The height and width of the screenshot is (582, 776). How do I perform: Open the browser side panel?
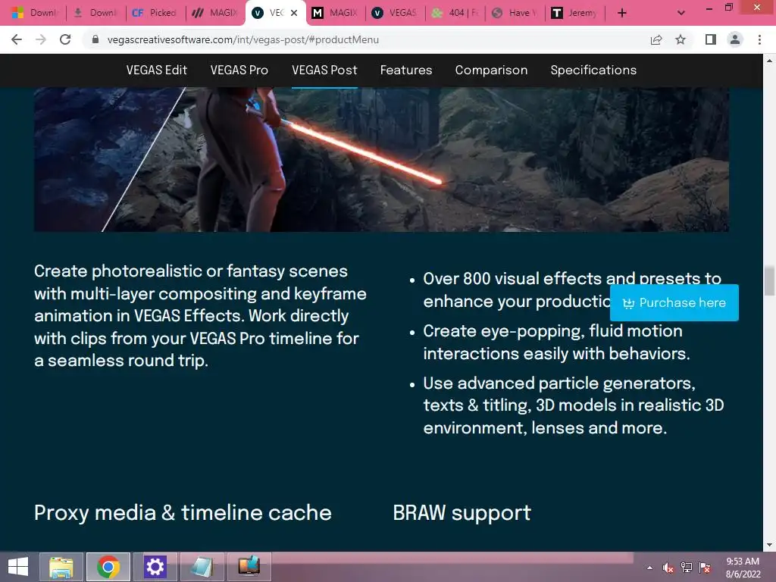pyautogui.click(x=711, y=39)
